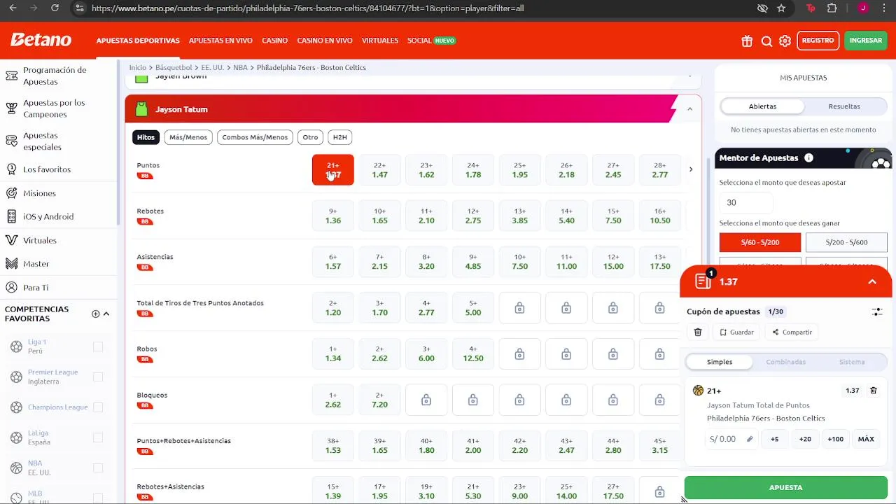Click the MÁX stake button
This screenshot has width=896, height=504.
pyautogui.click(x=866, y=439)
